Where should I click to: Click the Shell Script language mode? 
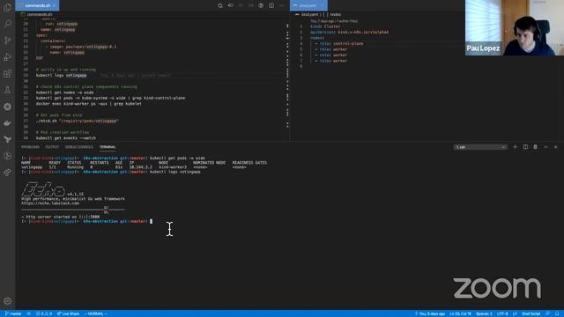coord(531,313)
